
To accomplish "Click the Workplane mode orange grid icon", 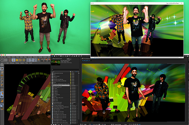I will coord(2,75).
